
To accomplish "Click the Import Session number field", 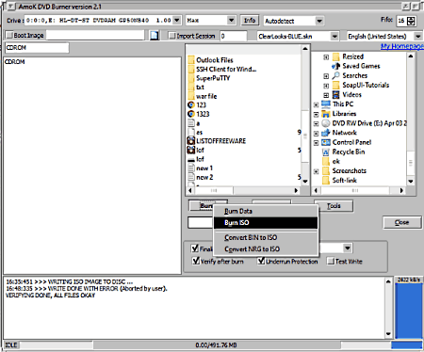I will pos(234,36).
